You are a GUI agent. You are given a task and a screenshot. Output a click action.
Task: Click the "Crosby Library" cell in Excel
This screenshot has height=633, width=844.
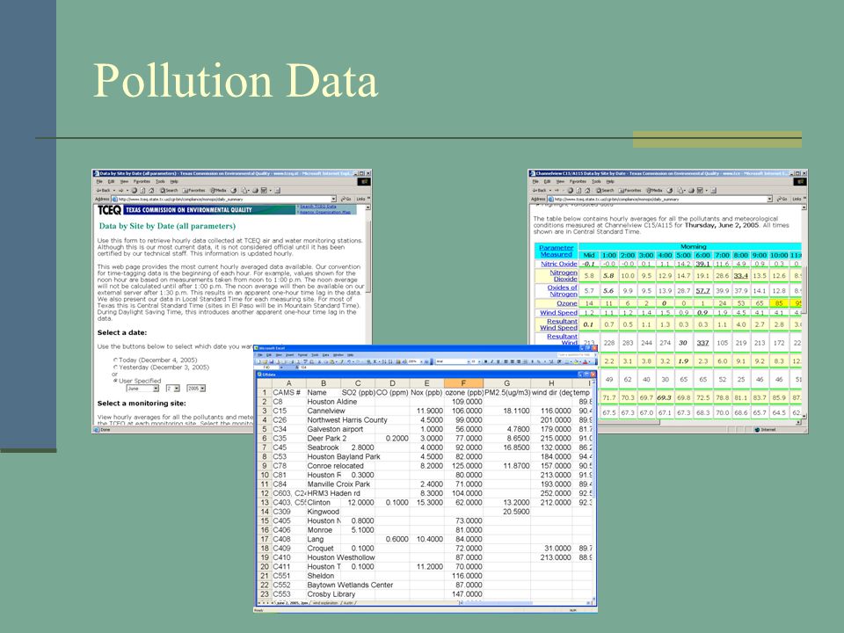(x=331, y=594)
